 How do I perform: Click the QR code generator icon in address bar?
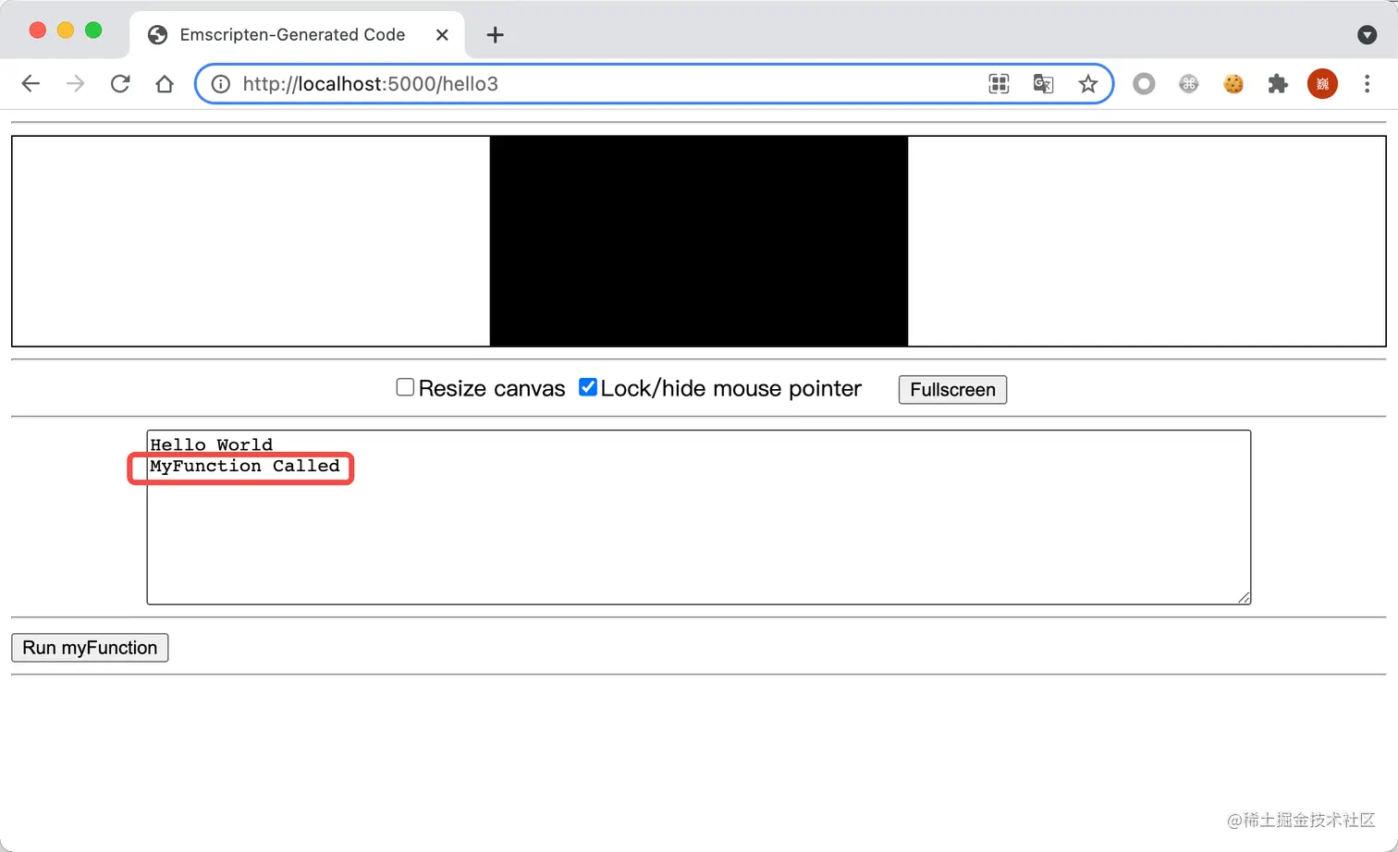[x=999, y=83]
